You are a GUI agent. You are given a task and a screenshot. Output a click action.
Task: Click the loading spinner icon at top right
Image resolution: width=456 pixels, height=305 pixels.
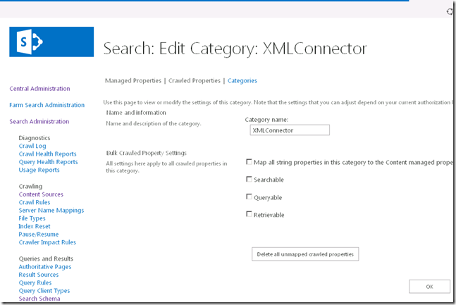click(x=450, y=11)
